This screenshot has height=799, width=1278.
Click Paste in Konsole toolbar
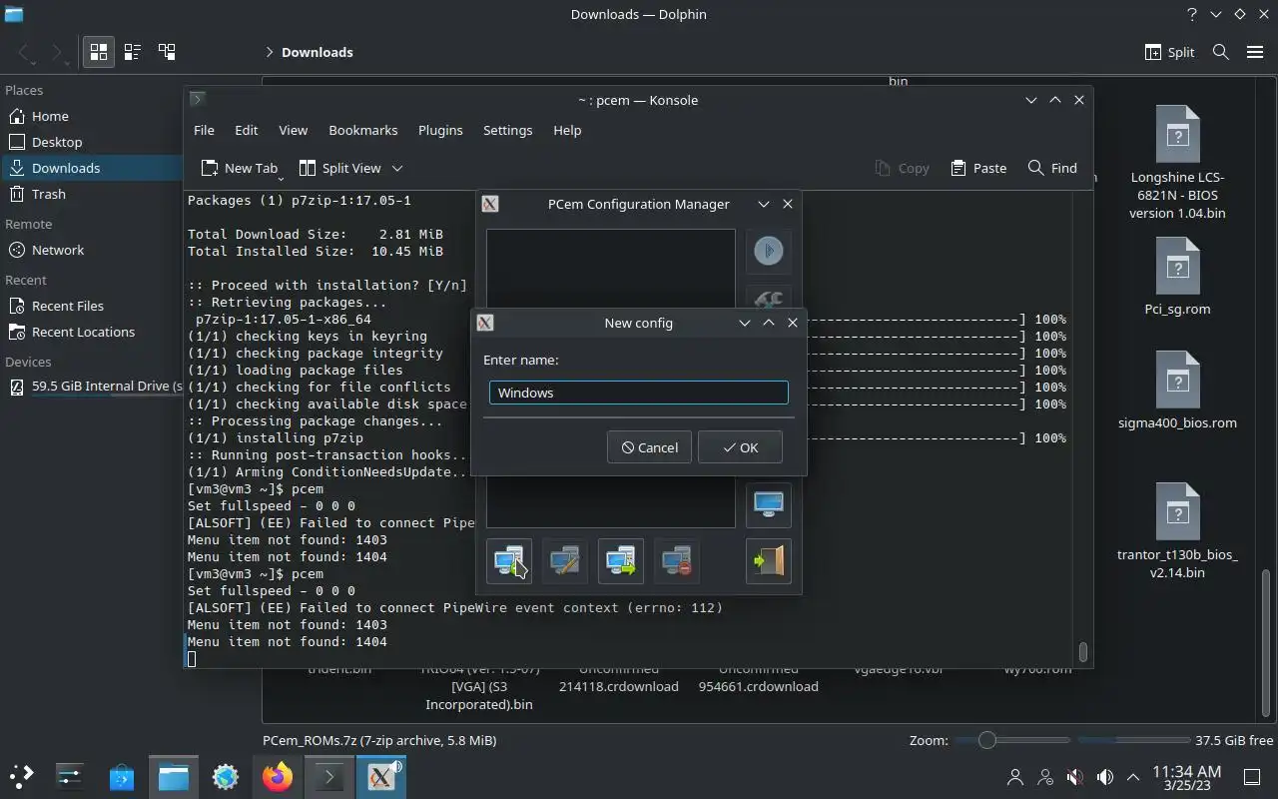978,168
